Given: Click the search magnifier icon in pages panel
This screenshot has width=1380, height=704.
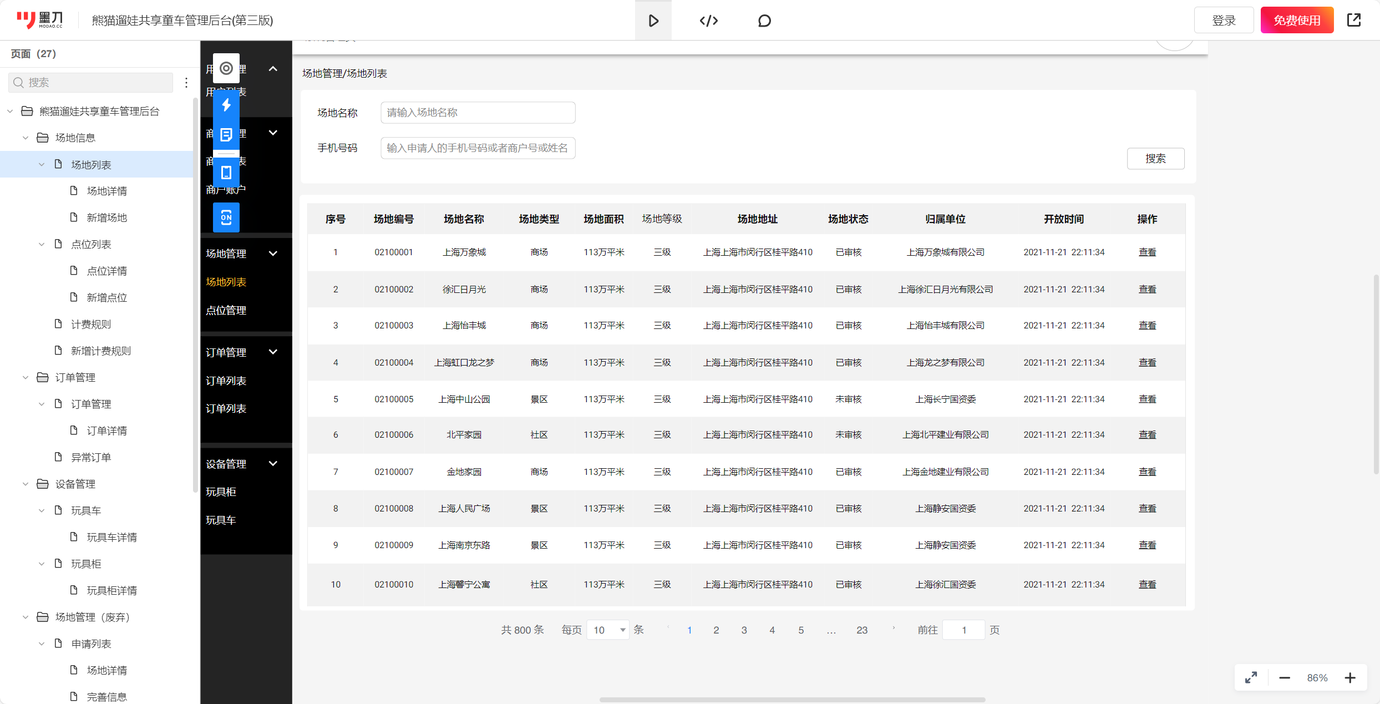Looking at the screenshot, I should (x=18, y=82).
